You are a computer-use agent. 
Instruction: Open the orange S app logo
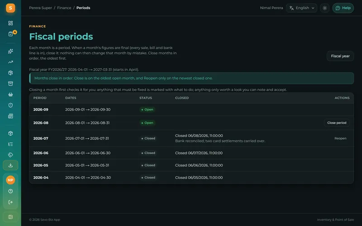point(10,8)
